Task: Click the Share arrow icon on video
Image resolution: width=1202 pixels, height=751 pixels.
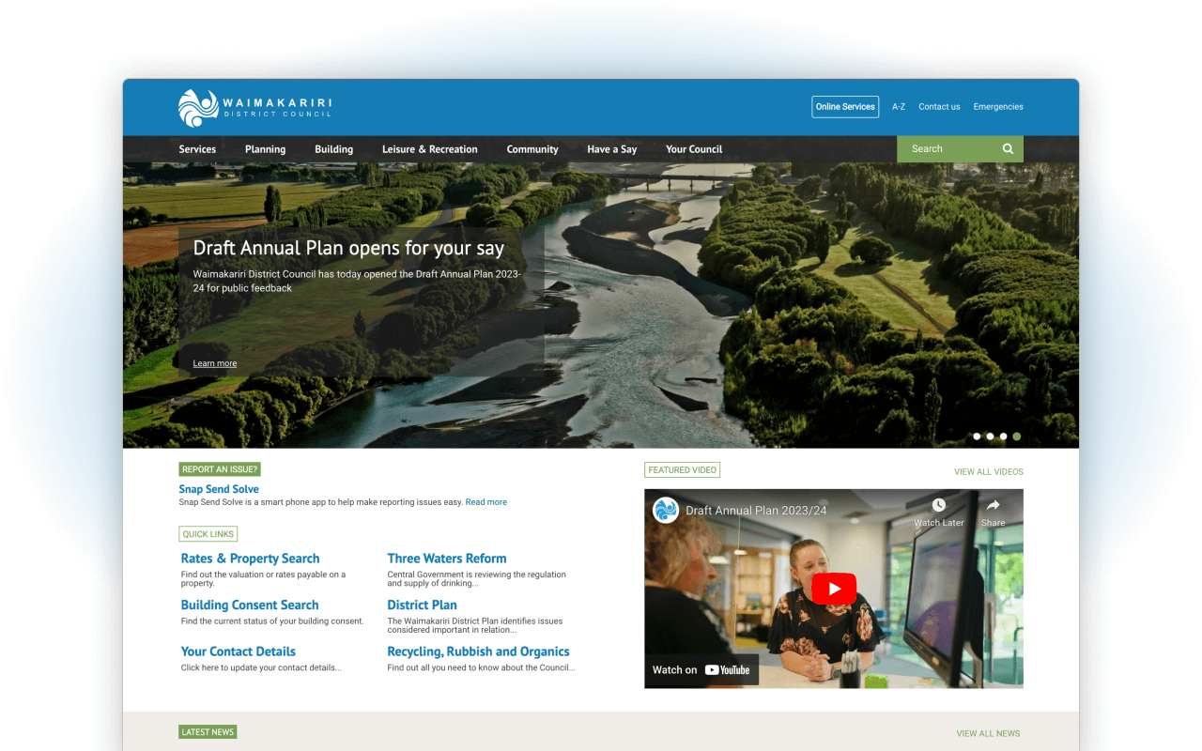Action: [993, 505]
